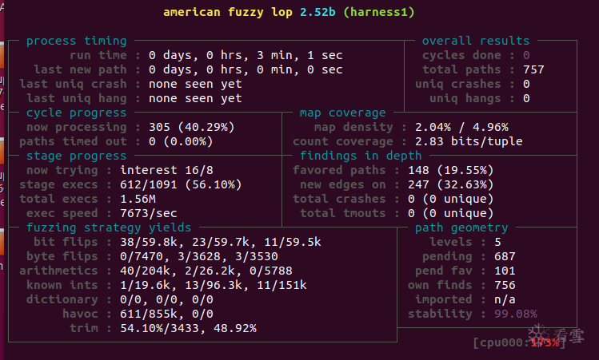The image size is (599, 360).
Task: Click count coverage value '2.83 bits/tuple'
Action: coord(469,141)
